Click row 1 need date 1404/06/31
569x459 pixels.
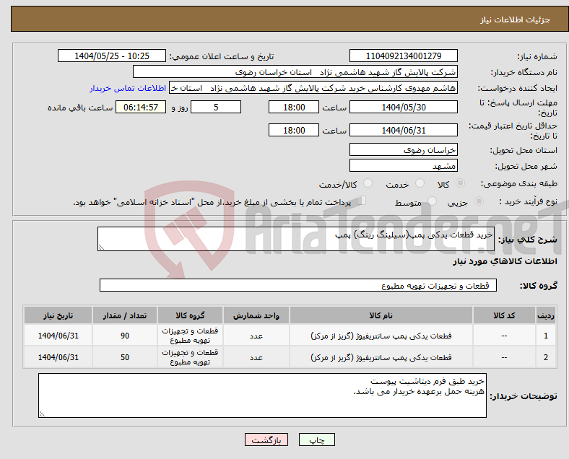[x=58, y=336]
